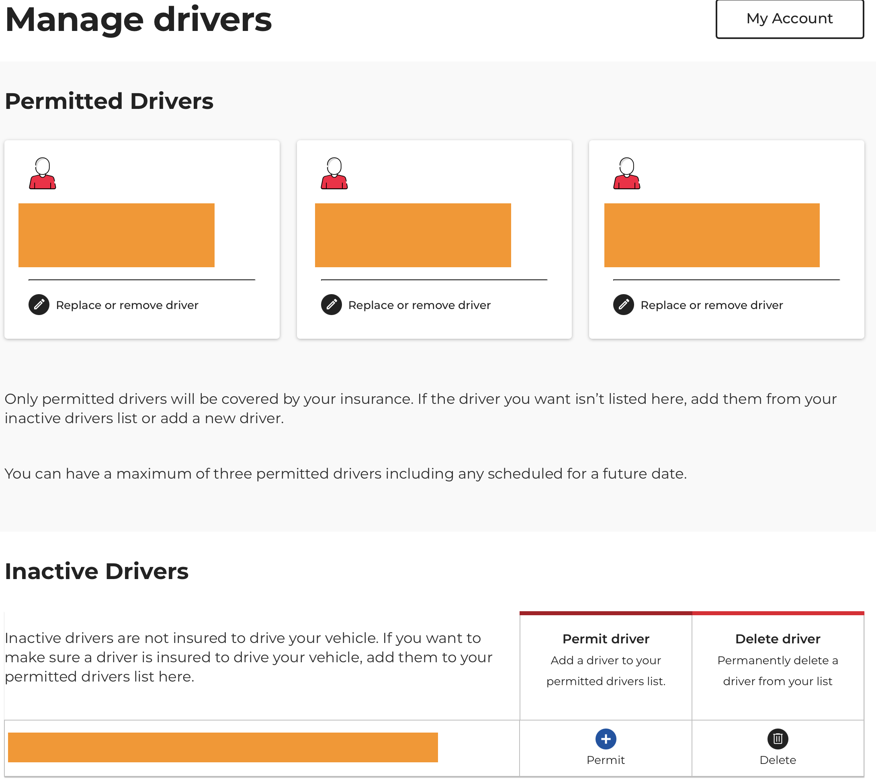This screenshot has width=876, height=782.
Task: Click first permitted driver avatar icon
Action: [43, 174]
